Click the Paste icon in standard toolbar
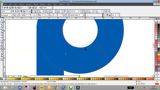The height and width of the screenshot is (90, 160). (18, 8)
